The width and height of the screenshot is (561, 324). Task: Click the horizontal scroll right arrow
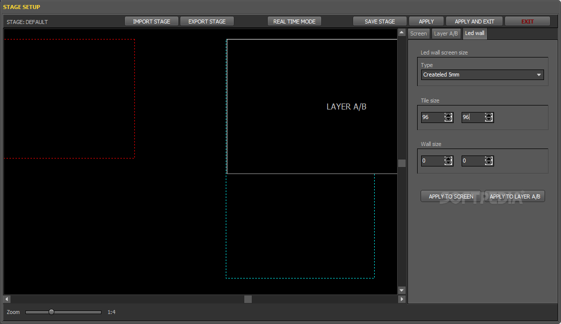point(402,299)
